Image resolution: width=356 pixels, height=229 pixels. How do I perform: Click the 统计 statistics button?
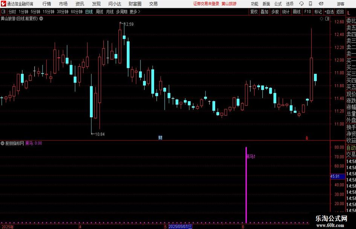click(x=286, y=12)
